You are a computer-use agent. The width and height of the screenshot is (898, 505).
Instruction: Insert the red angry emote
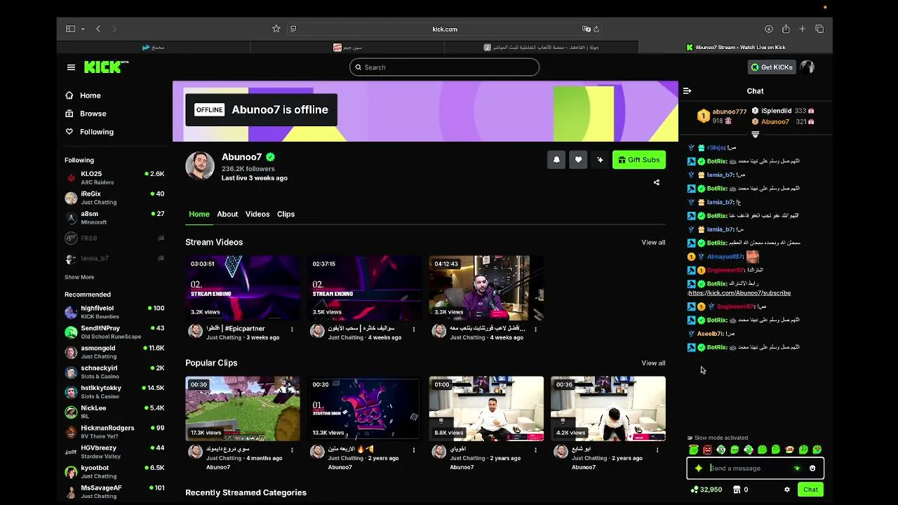coord(707,450)
